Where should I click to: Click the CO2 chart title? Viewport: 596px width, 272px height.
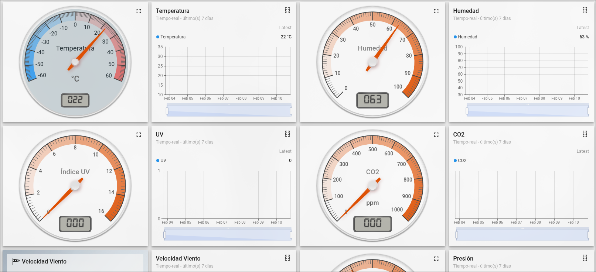[459, 134]
